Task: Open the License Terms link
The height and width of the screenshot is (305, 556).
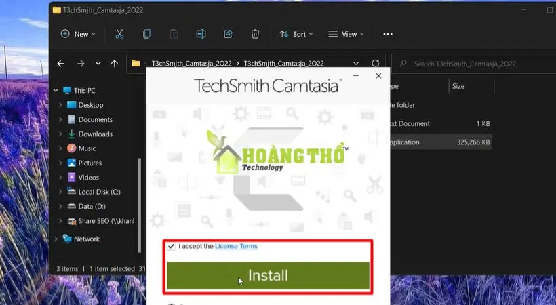Action: pos(236,246)
